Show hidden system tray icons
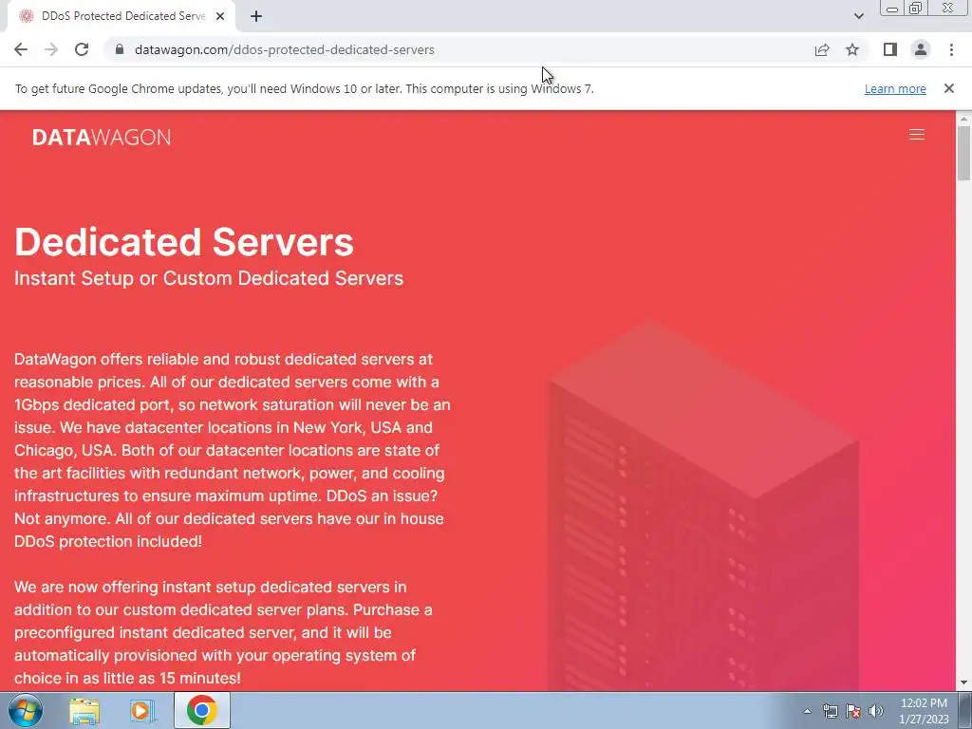The image size is (972, 729). [807, 711]
